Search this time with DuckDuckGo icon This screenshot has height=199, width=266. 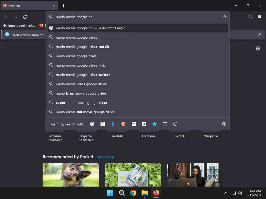coord(123,124)
